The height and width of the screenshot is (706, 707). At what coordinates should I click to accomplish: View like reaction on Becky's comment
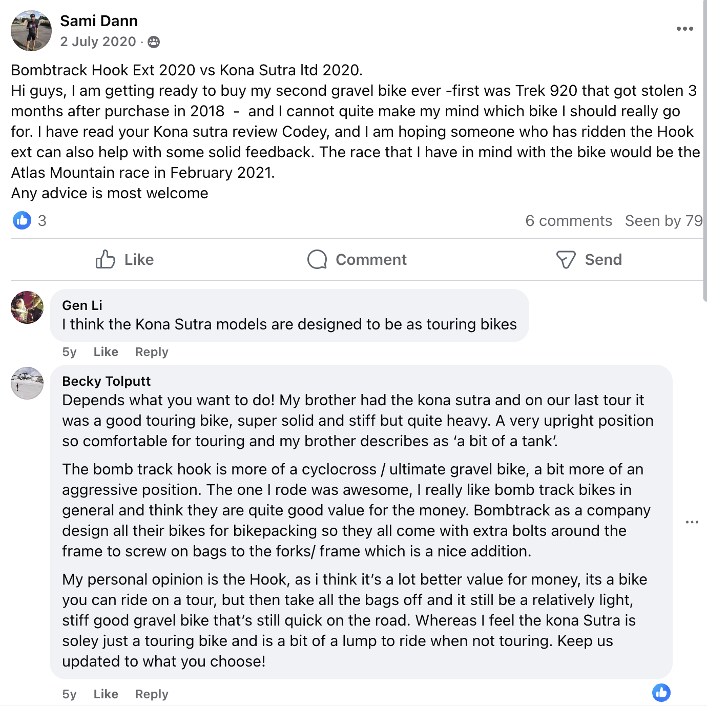click(x=661, y=693)
